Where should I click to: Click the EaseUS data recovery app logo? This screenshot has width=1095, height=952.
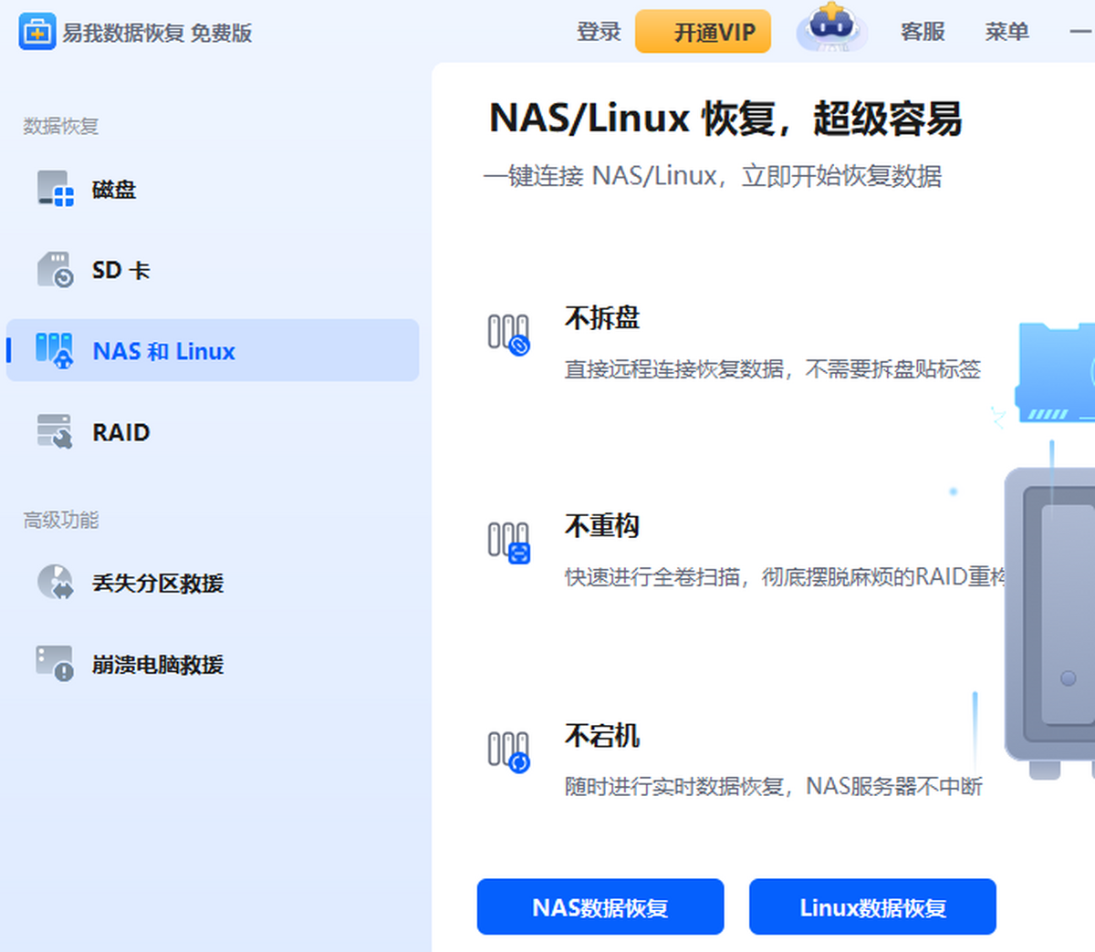(37, 32)
